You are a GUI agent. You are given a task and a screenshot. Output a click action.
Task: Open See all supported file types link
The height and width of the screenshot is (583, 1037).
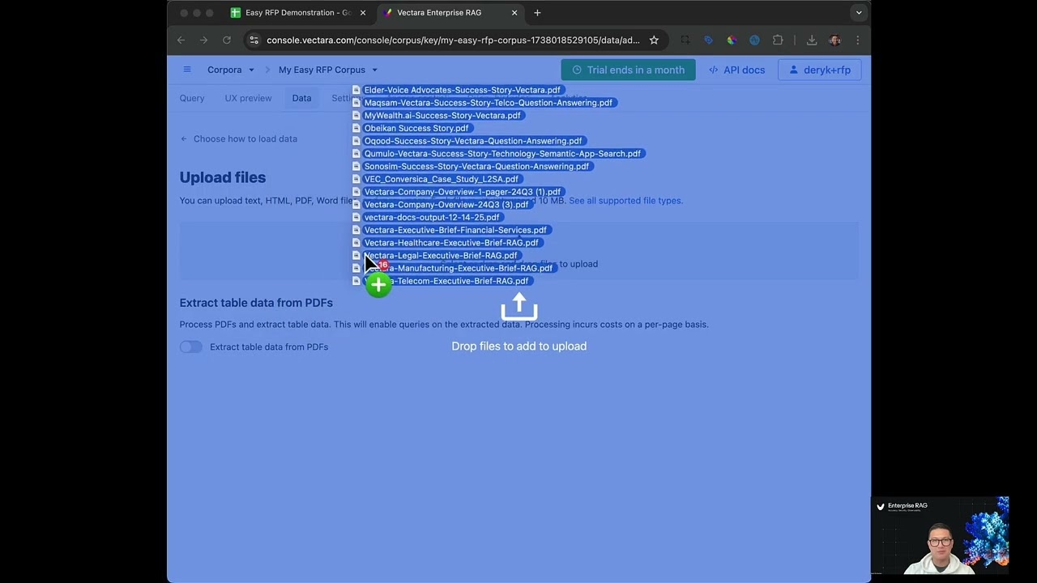click(x=625, y=201)
